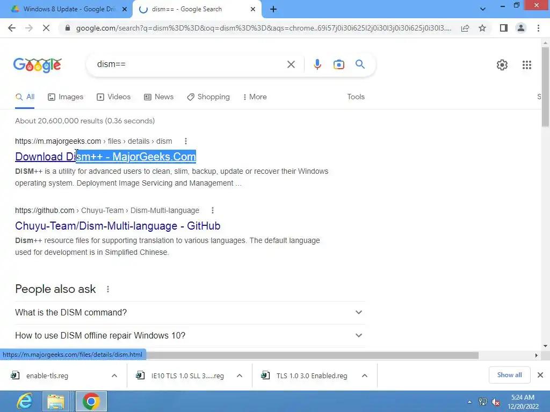Expand options for enable-tls.reg download
Screen dimensions: 550x412
pyautogui.click(x=114, y=376)
